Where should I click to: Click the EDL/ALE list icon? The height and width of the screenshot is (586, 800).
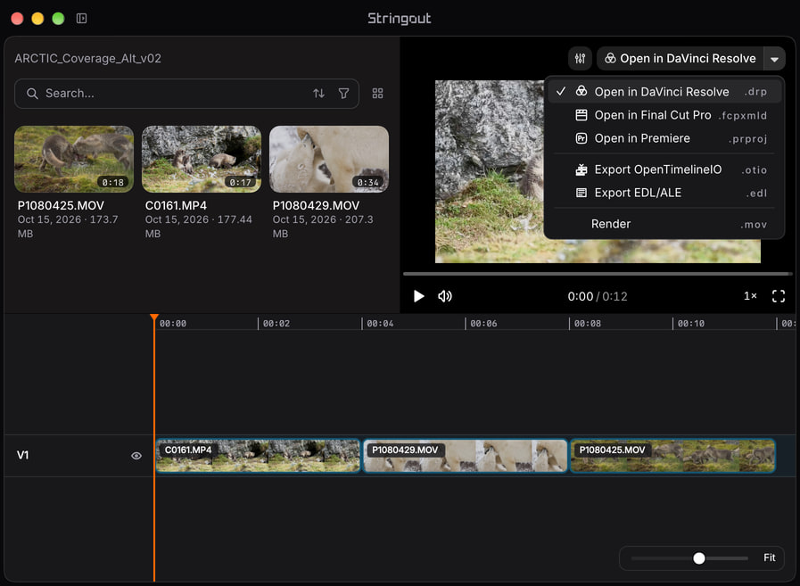coord(581,193)
